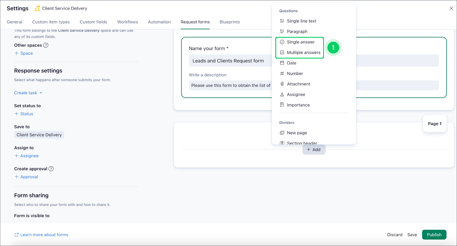Click Add to insert a new field
Viewport: 457px width, 246px height.
(314, 149)
